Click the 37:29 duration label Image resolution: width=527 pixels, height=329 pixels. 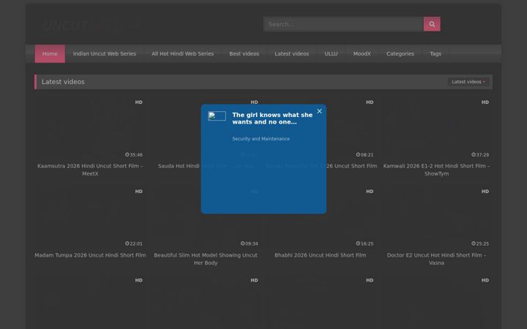click(x=480, y=155)
